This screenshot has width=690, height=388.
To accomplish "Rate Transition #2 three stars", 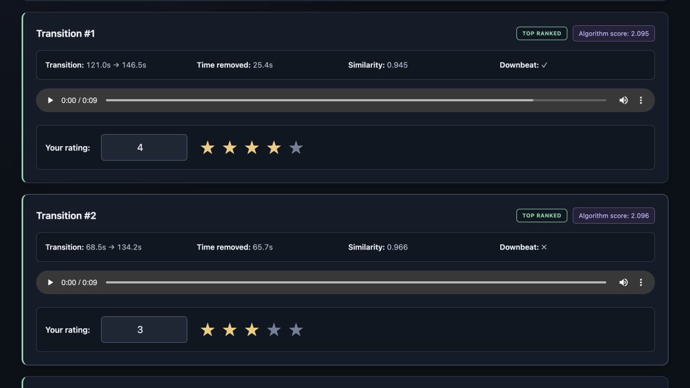I will click(x=252, y=330).
